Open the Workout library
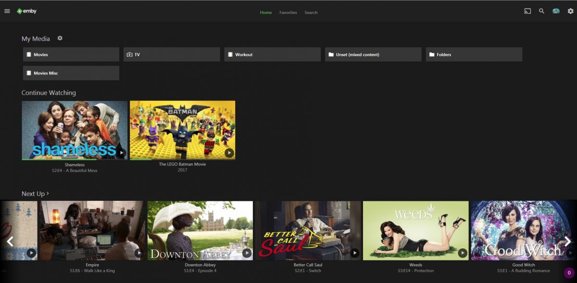Viewport: 577px width, 283px height. [x=272, y=54]
